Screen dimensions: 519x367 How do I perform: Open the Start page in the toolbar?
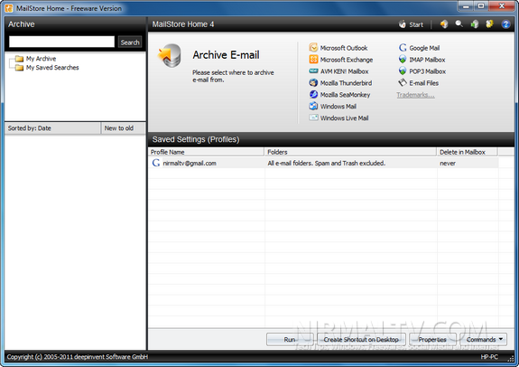[411, 24]
